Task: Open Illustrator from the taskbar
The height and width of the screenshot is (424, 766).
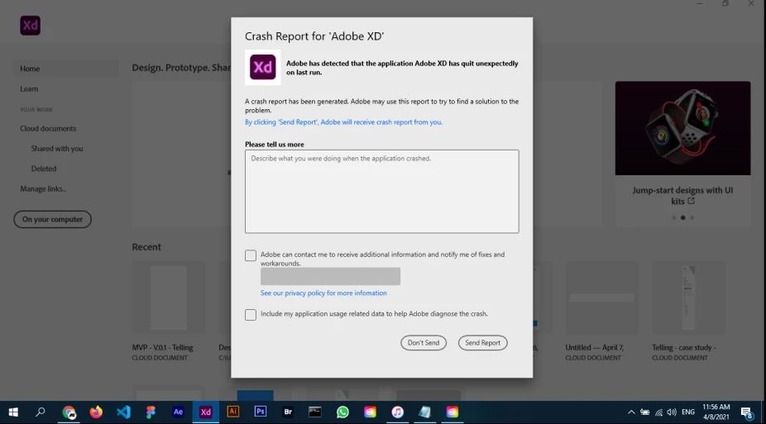Action: coord(233,412)
